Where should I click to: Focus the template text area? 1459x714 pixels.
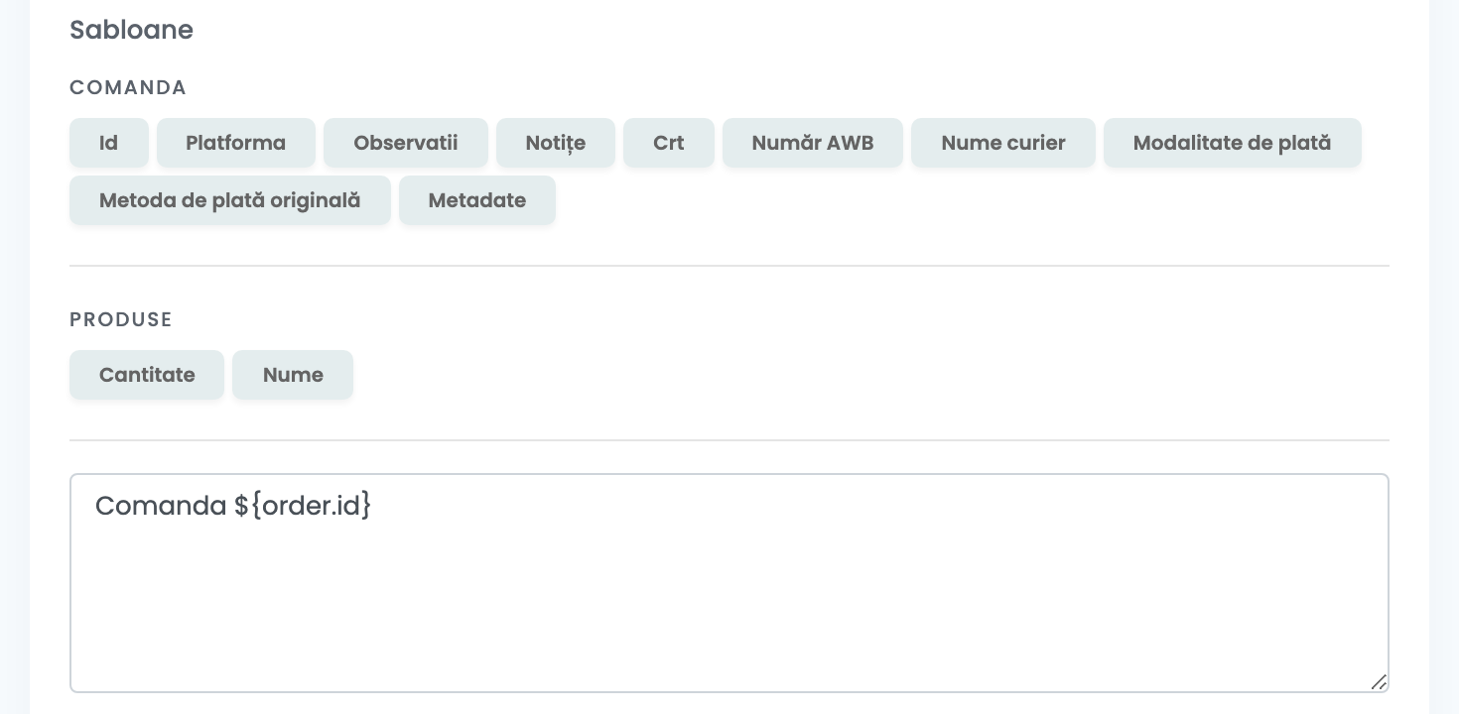729,583
